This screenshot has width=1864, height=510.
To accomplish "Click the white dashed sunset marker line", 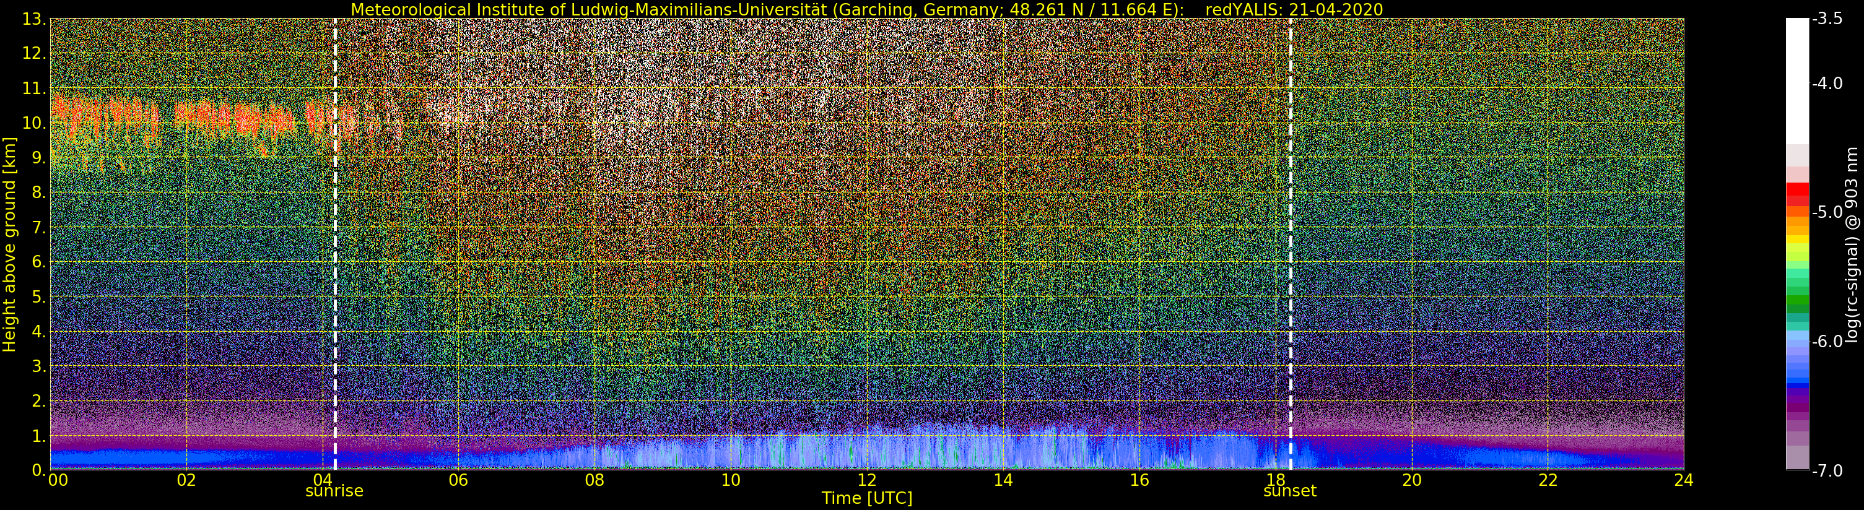I will point(1290,244).
